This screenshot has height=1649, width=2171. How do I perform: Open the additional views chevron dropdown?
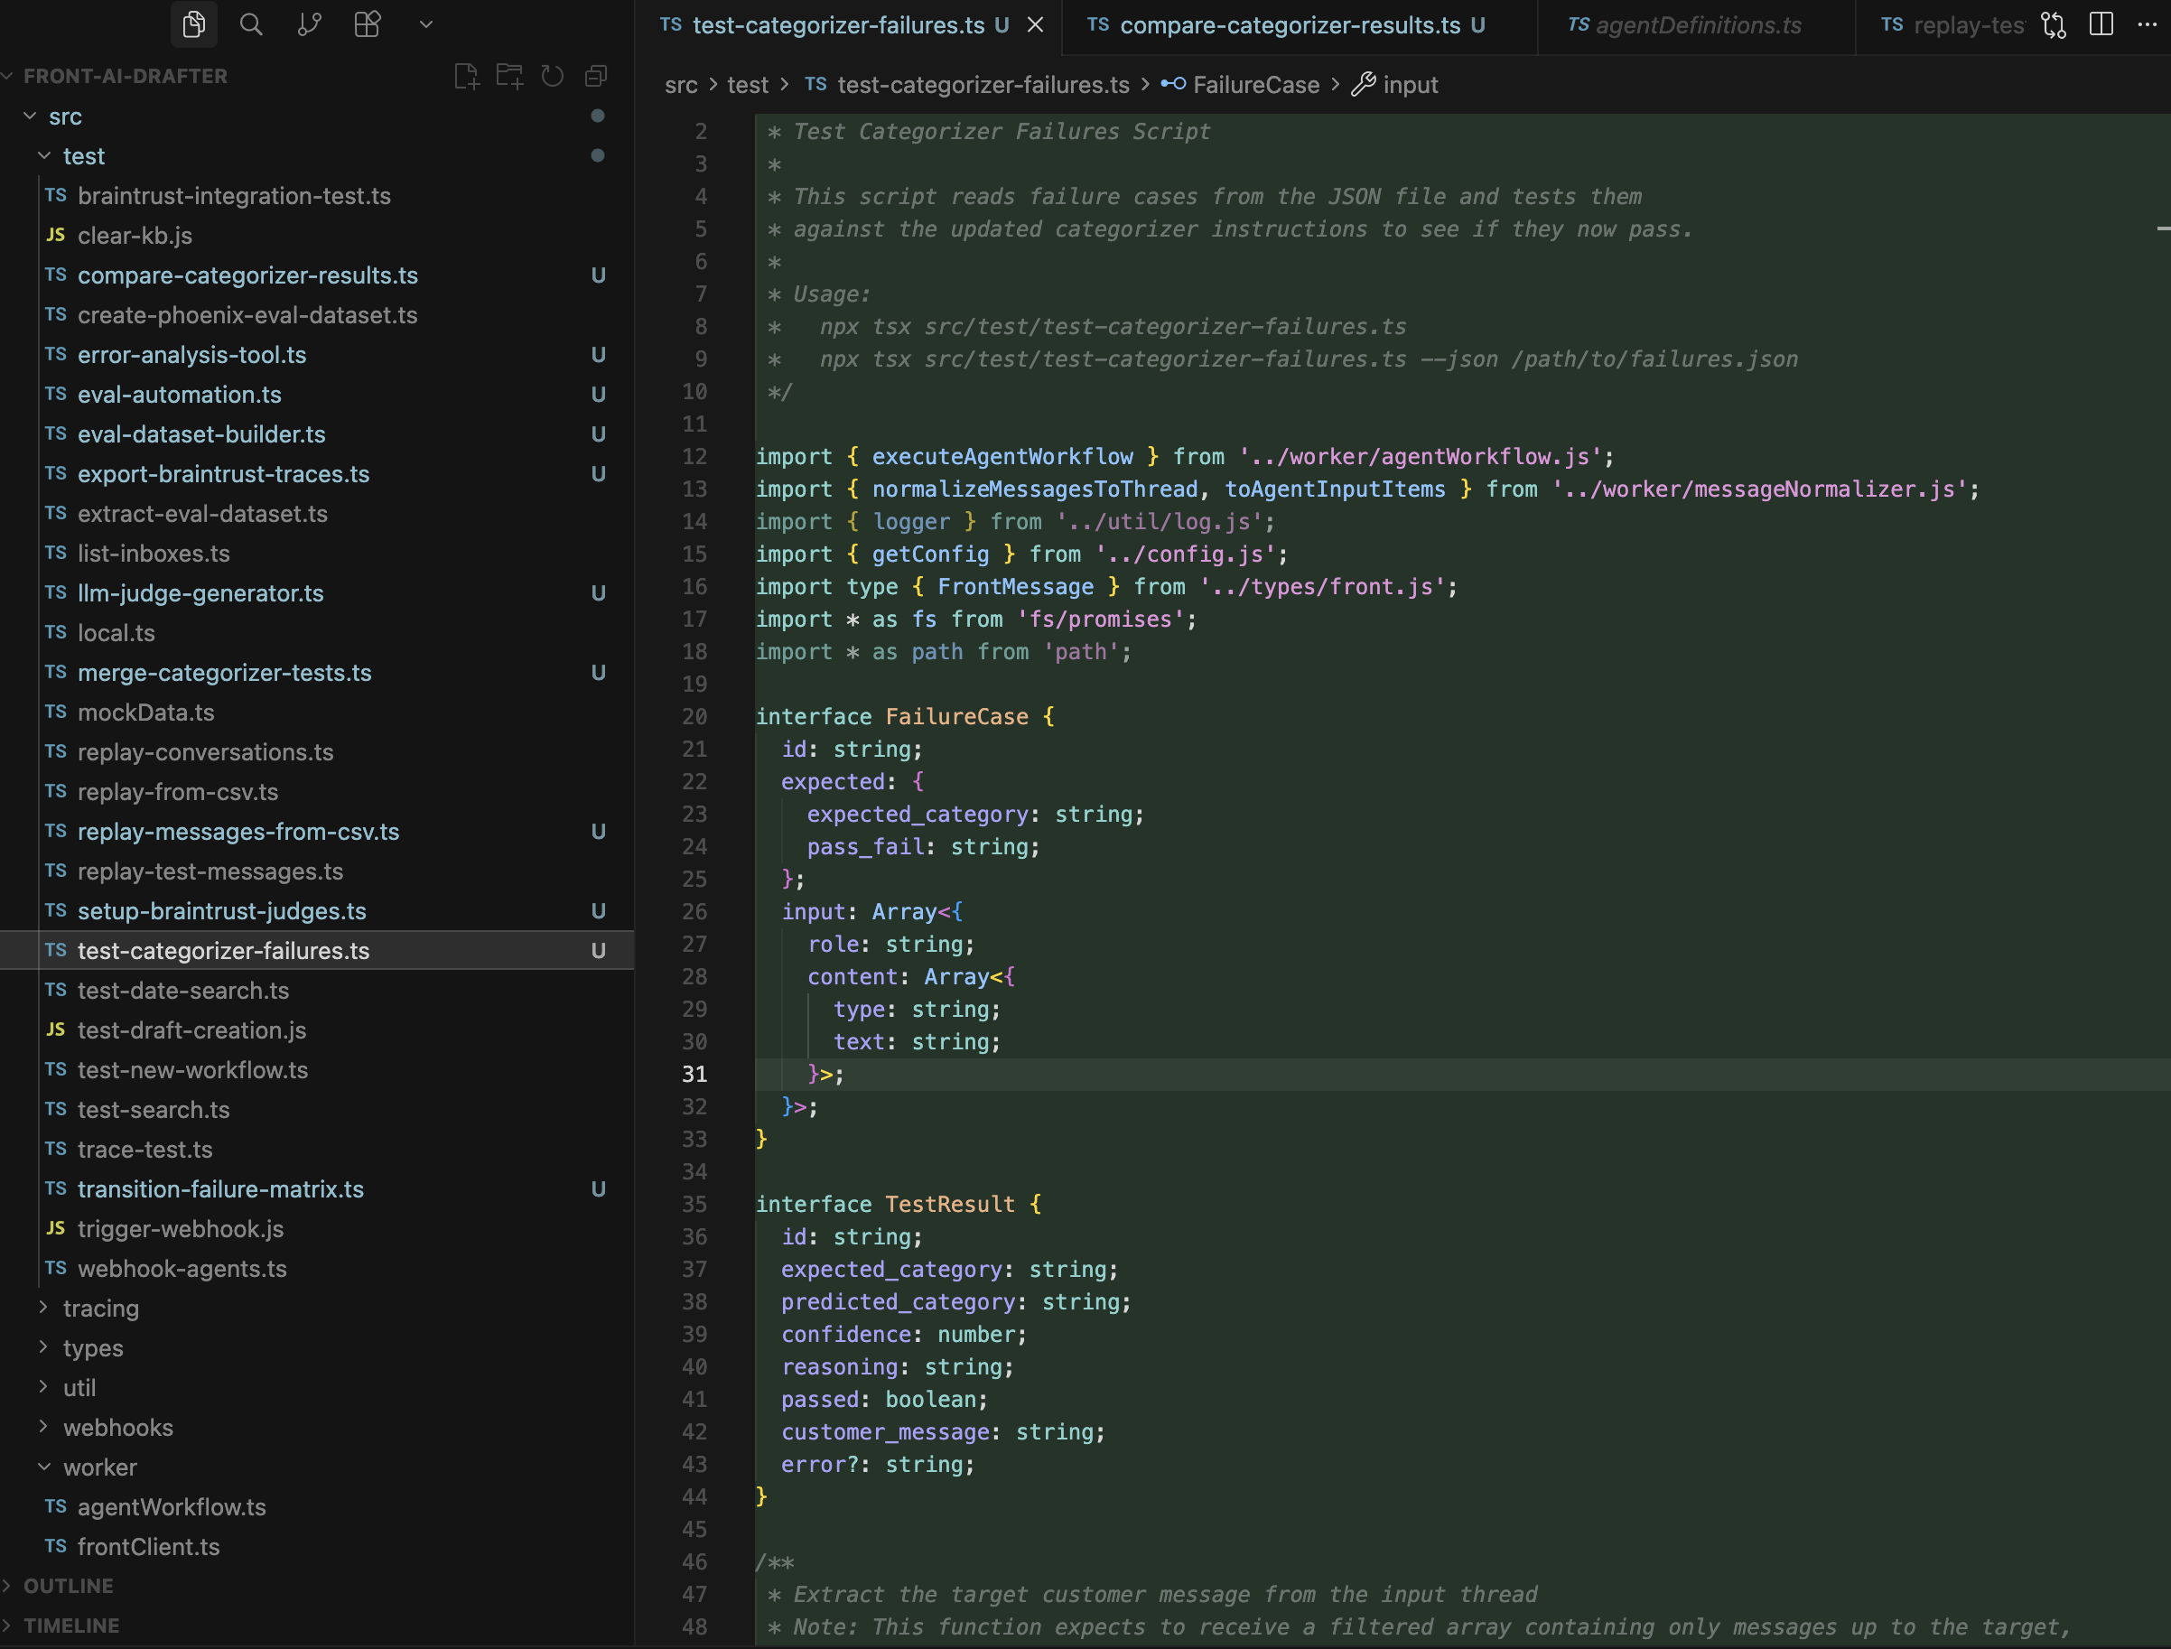[425, 24]
